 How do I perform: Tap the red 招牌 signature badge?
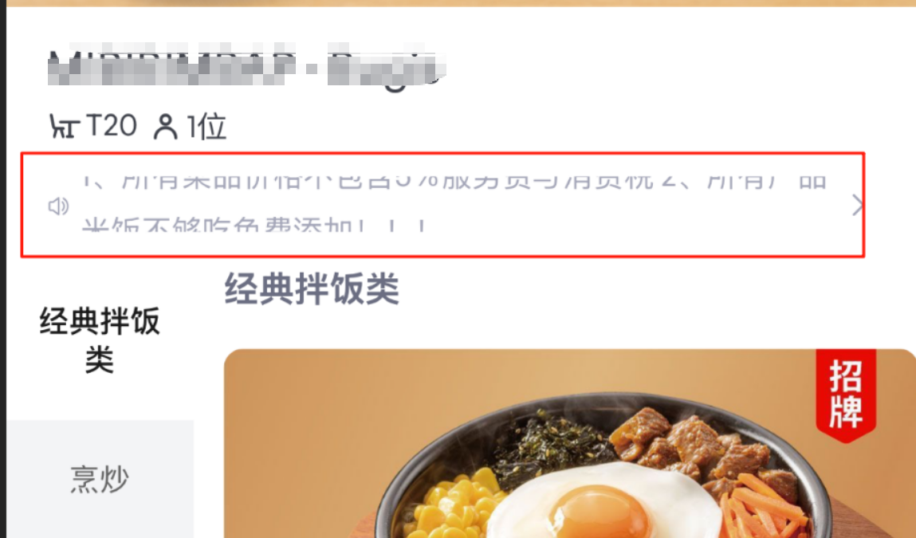[845, 395]
